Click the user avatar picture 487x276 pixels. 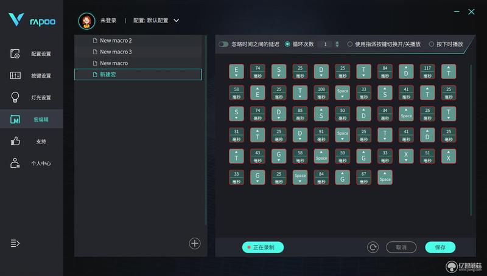coord(86,21)
